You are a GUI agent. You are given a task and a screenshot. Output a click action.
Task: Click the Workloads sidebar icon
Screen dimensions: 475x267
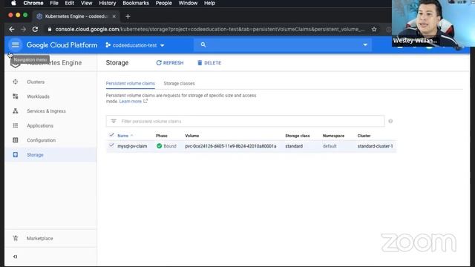(15, 96)
